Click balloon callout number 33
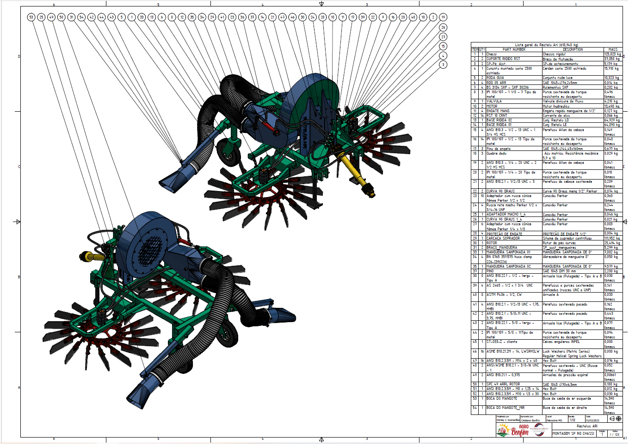629x444 pixels. tap(142, 17)
